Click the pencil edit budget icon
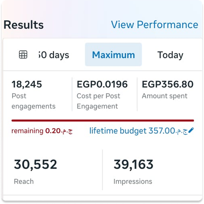The height and width of the screenshot is (204, 204). click(x=191, y=130)
